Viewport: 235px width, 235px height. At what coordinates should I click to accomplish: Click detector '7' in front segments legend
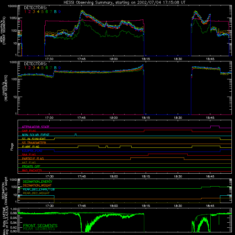51,11
